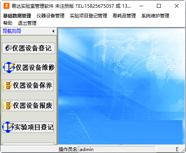This screenshot has width=186, height=153.
Task: Click the notepad icon on 实验项目登记
Action: (x=8, y=127)
